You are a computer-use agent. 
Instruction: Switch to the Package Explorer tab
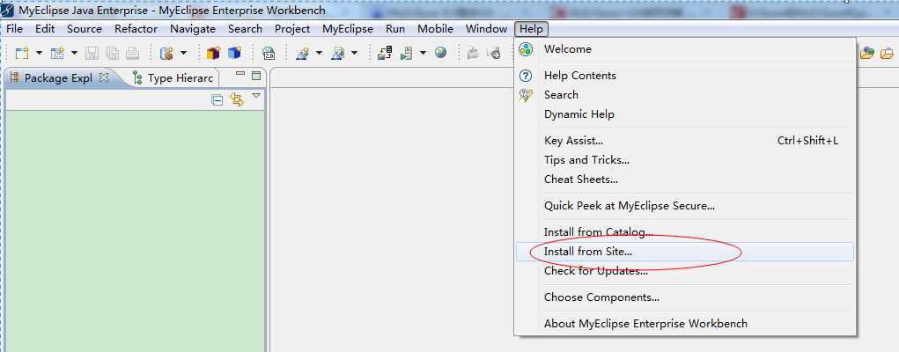click(x=58, y=78)
